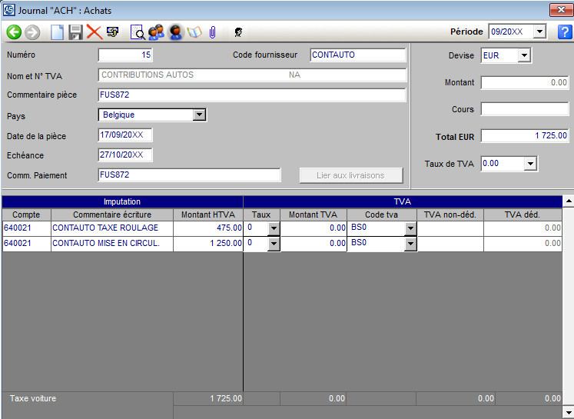Click the paperclip attachment icon
Viewport: 574px width, 419px height.
(x=212, y=32)
